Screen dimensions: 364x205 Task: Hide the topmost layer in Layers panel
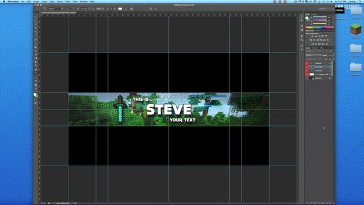(x=307, y=63)
